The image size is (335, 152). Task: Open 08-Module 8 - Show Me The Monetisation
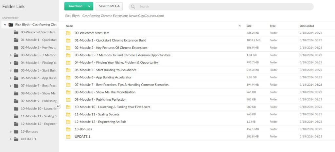(105, 92)
